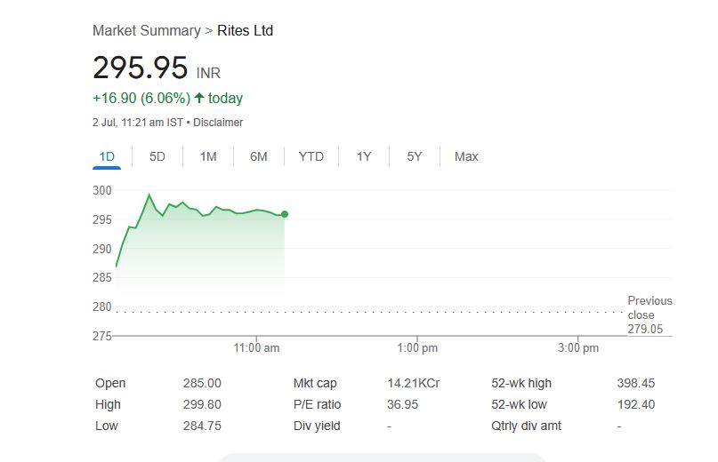This screenshot has width=718, height=462.
Task: Show the 5Y chart tab
Action: pos(415,157)
